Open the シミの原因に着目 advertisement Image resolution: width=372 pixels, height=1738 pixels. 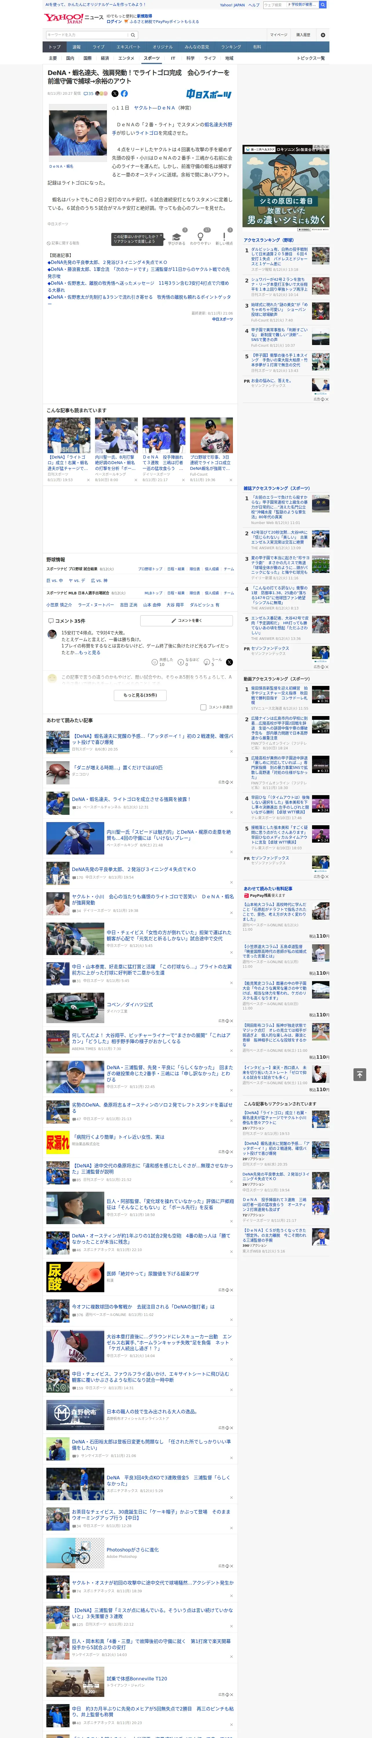(x=286, y=189)
